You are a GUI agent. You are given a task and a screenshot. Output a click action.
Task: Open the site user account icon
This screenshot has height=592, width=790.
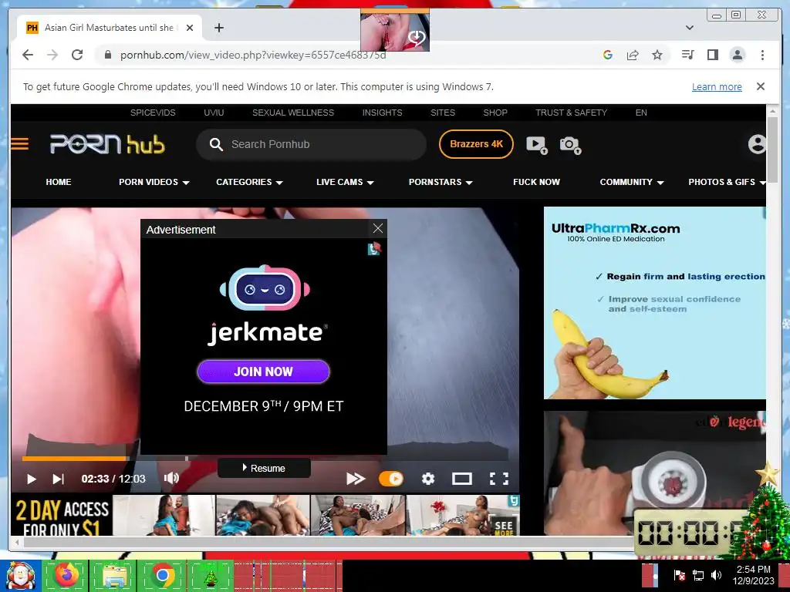(757, 144)
